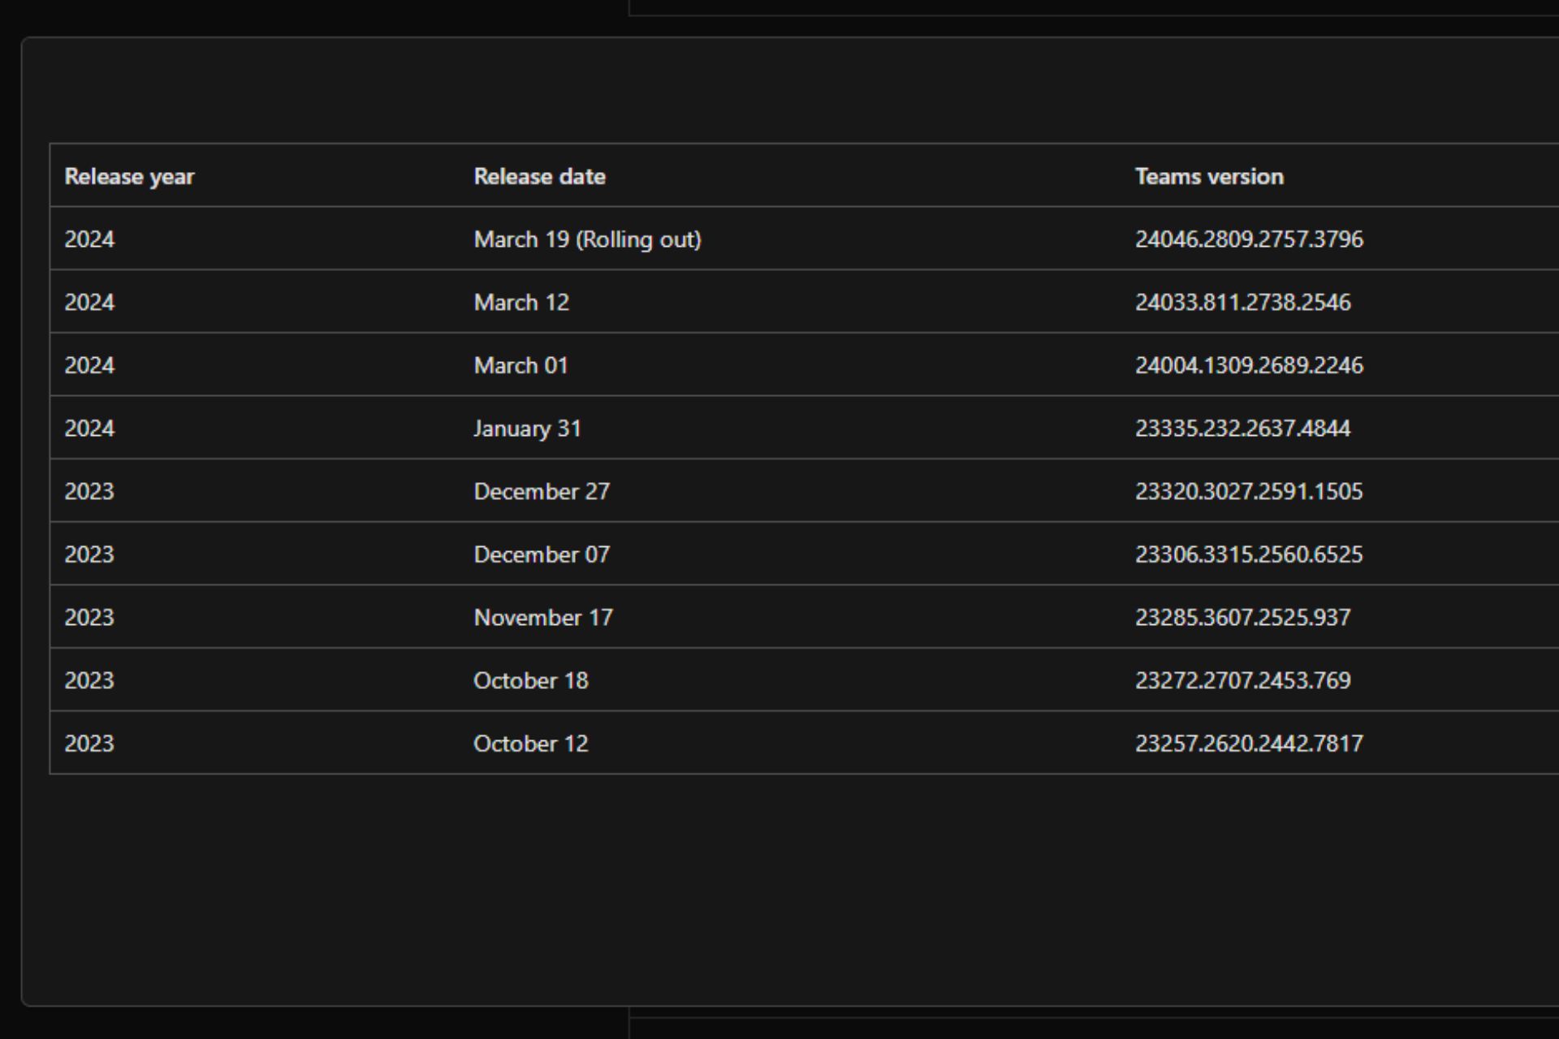Click version 23306.3315.2560.6525
The width and height of the screenshot is (1559, 1039).
1248,554
